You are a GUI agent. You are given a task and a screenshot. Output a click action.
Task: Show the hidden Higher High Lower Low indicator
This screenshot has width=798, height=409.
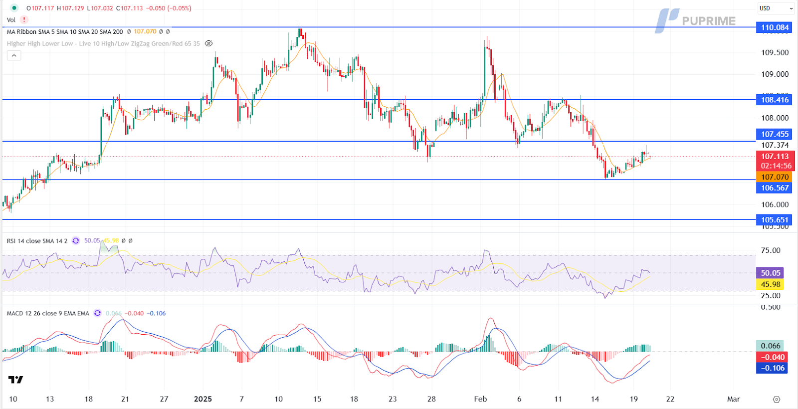coord(209,43)
